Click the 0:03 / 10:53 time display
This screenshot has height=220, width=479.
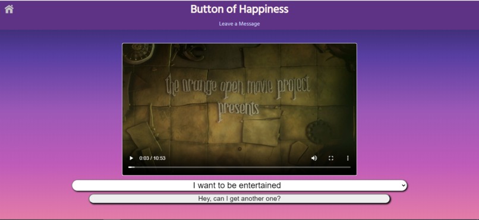[153, 158]
